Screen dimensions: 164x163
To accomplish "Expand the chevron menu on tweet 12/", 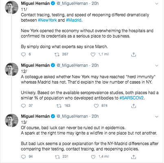I will click(x=157, y=66).
